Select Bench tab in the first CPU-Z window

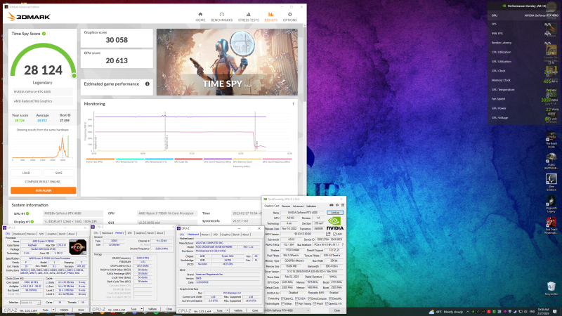pos(62,234)
